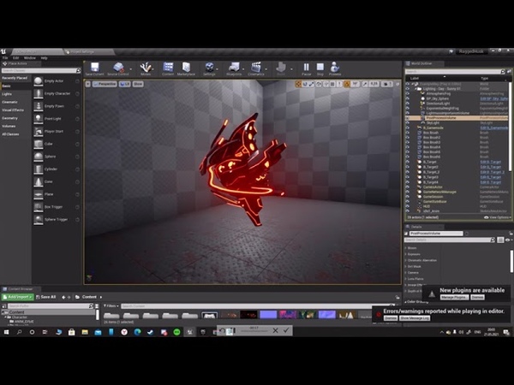Screen dimensions: 514x385
Task: Open the Cinematics toolbar icon
Action: click(256, 68)
